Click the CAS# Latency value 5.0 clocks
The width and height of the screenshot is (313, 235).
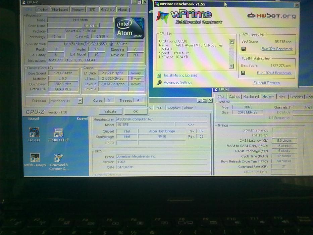pyautogui.click(x=284, y=140)
